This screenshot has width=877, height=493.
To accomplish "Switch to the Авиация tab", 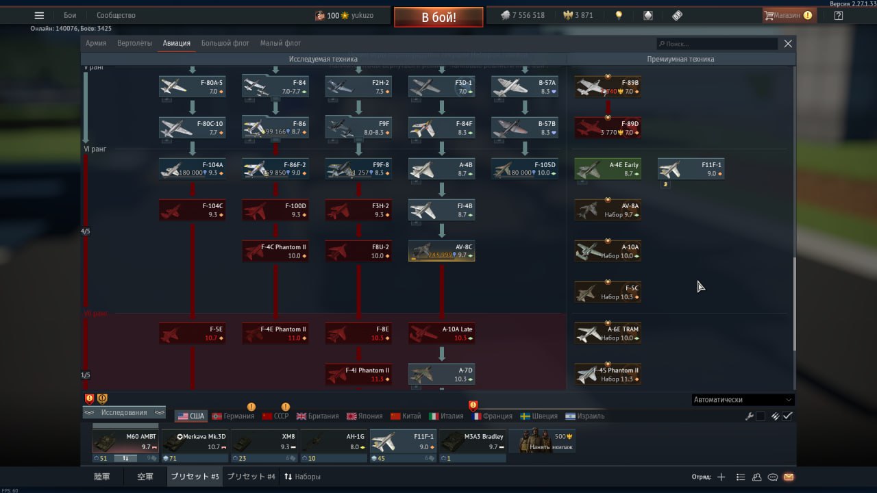I will [x=177, y=43].
